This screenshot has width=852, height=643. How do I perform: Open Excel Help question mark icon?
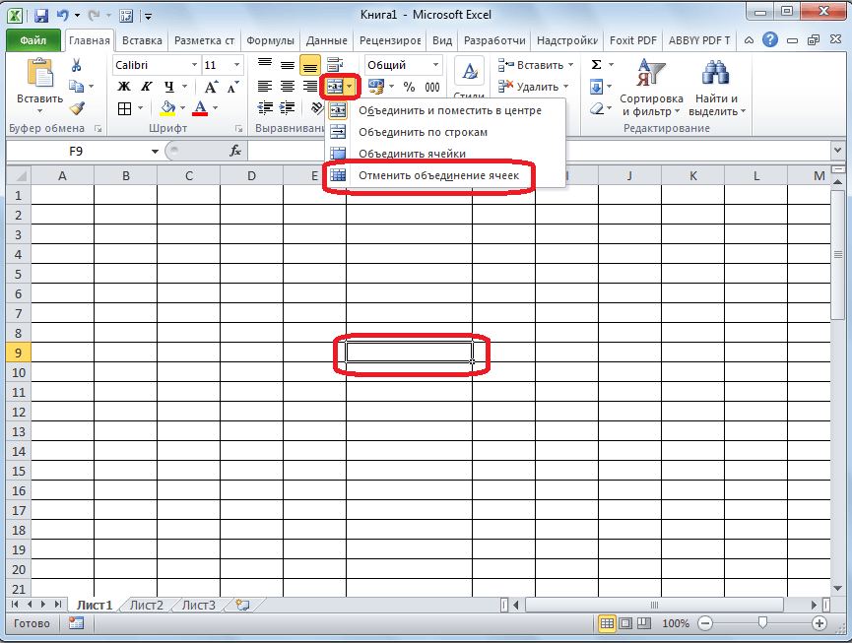pyautogui.click(x=769, y=40)
